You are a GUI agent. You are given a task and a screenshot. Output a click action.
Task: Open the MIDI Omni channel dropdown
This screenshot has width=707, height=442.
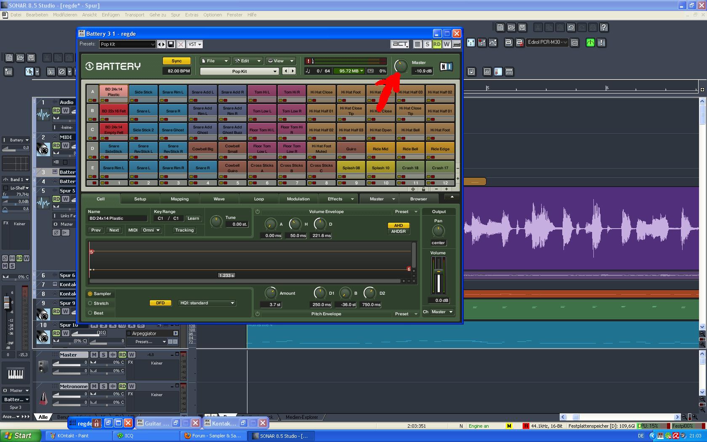click(x=151, y=230)
